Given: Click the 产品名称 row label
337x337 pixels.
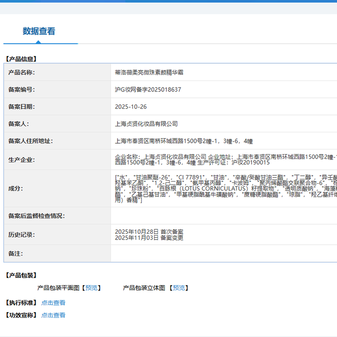Looking at the screenshot, I should (21, 72).
